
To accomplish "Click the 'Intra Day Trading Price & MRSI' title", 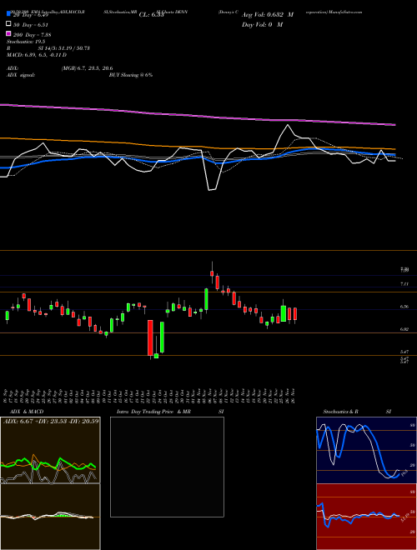I will coord(170,412).
